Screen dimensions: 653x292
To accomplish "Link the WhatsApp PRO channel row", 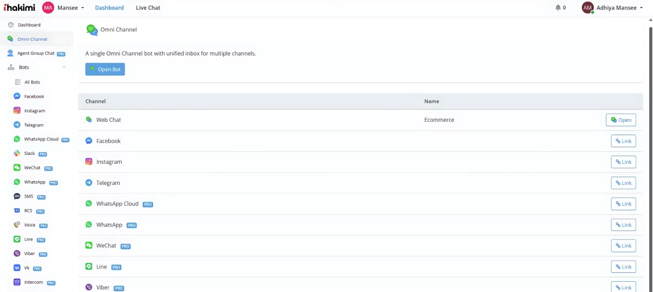I will coord(624,225).
